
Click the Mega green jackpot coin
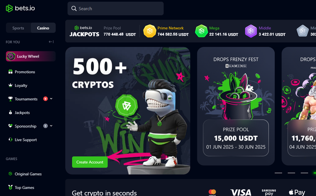point(201,31)
